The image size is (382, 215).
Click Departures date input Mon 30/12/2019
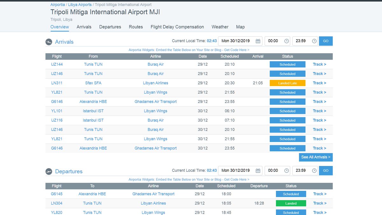point(240,171)
